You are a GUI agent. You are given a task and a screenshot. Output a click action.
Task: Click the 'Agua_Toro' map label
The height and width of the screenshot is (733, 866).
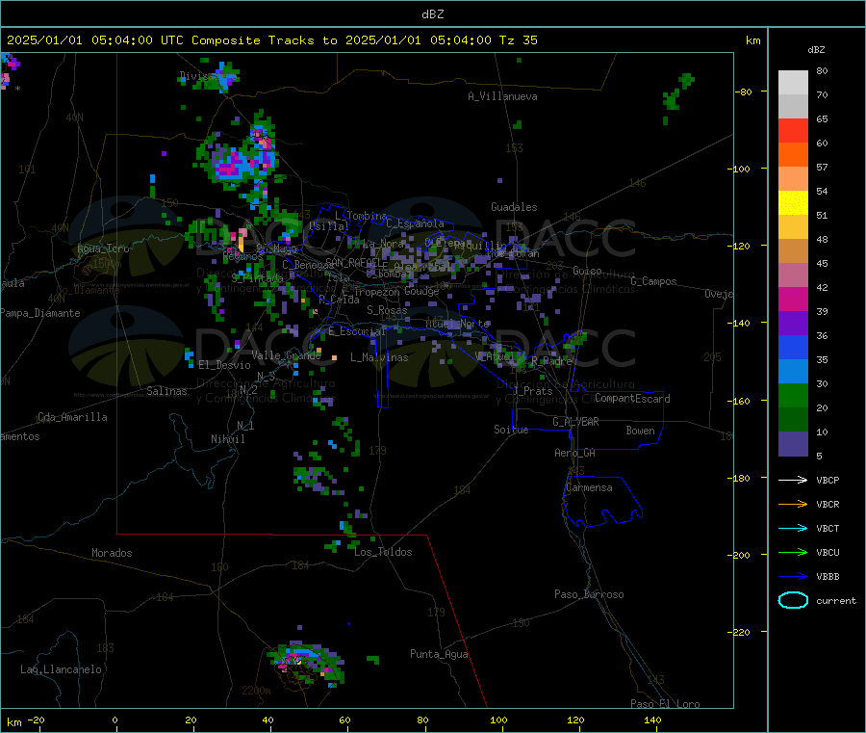[x=103, y=249]
